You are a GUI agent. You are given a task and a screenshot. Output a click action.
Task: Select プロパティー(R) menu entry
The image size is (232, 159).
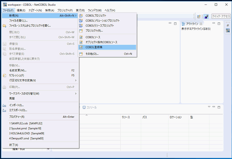(x=40, y=117)
